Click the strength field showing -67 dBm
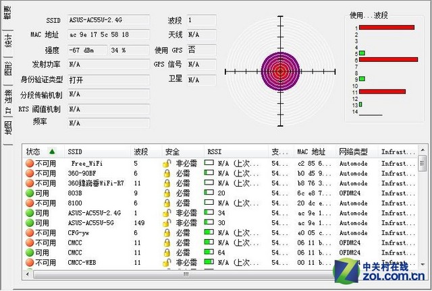The height and width of the screenshot is (291, 432). (87, 50)
